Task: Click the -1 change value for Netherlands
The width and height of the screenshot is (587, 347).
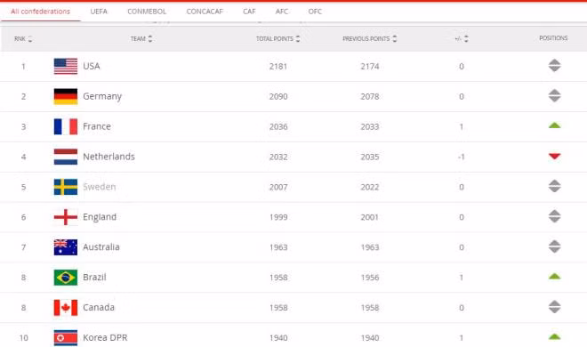Action: [462, 157]
